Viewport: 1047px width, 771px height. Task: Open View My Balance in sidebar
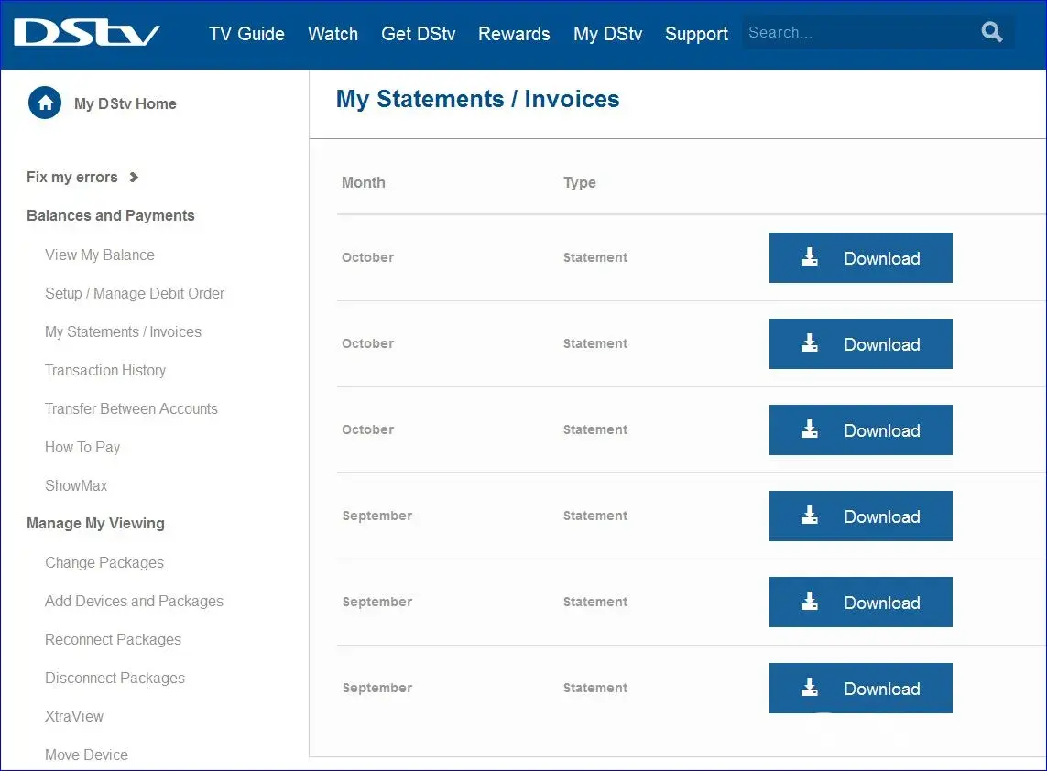pyautogui.click(x=100, y=255)
